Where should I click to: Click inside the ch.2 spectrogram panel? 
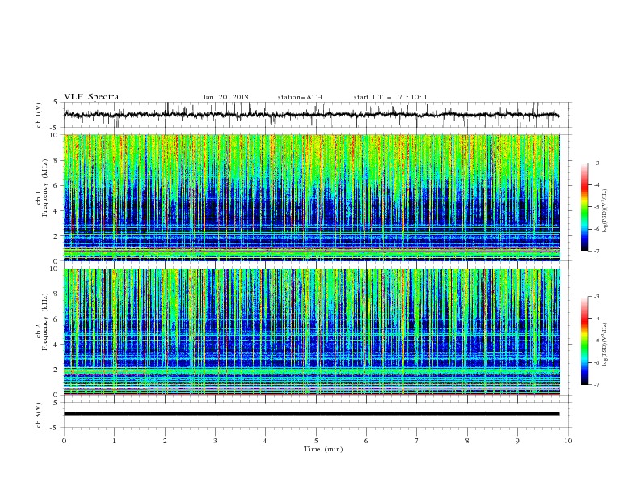tap(311, 332)
